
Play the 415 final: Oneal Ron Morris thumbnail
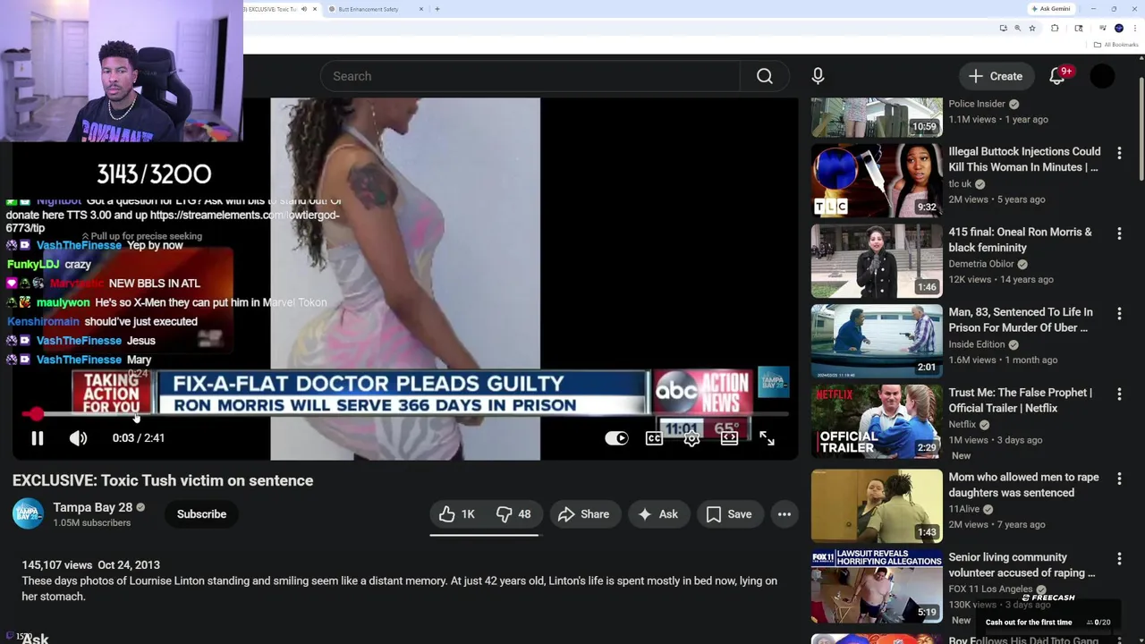(x=877, y=261)
